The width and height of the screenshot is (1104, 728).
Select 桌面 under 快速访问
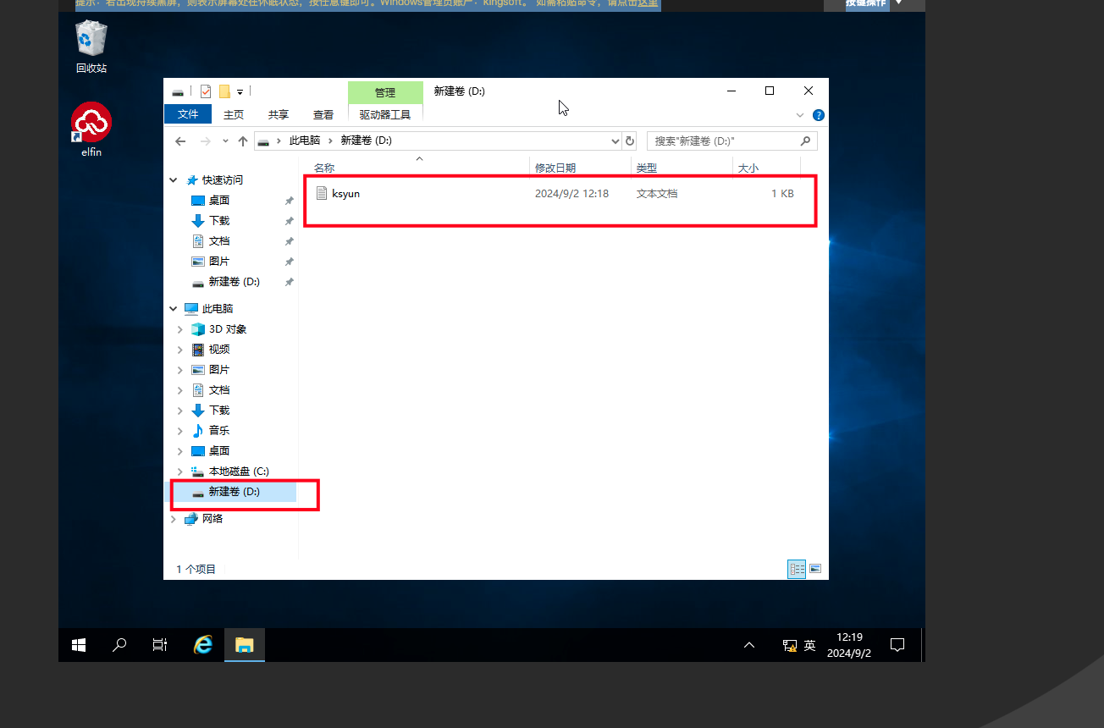pos(219,201)
